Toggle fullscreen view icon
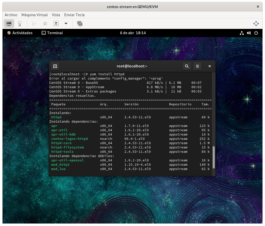This screenshot has width=265, height=226. click(256, 24)
